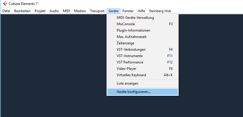Open MixConsole from the Geräte menu
243x117 pixels.
(143, 24)
